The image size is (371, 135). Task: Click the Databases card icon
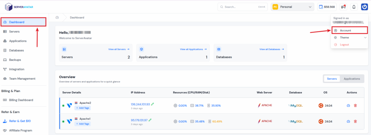click(x=218, y=49)
